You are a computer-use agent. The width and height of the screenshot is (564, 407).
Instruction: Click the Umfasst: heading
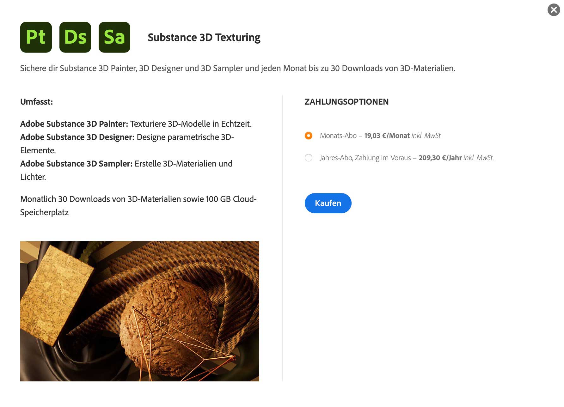click(36, 102)
